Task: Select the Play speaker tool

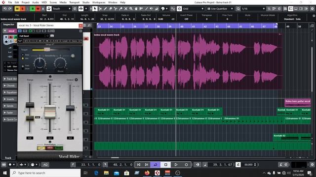Action: click(152, 9)
